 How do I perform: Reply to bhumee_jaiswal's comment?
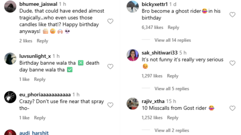click(x=43, y=41)
